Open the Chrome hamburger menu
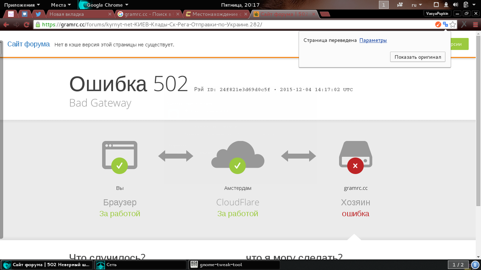The width and height of the screenshot is (481, 270). coord(475,24)
